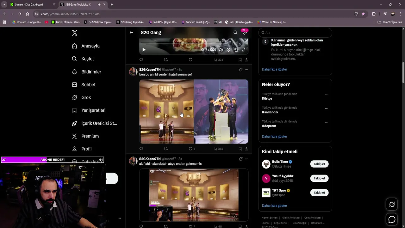Open right trophy-lifting image thumbnail
405x228 pixels.
(221, 111)
